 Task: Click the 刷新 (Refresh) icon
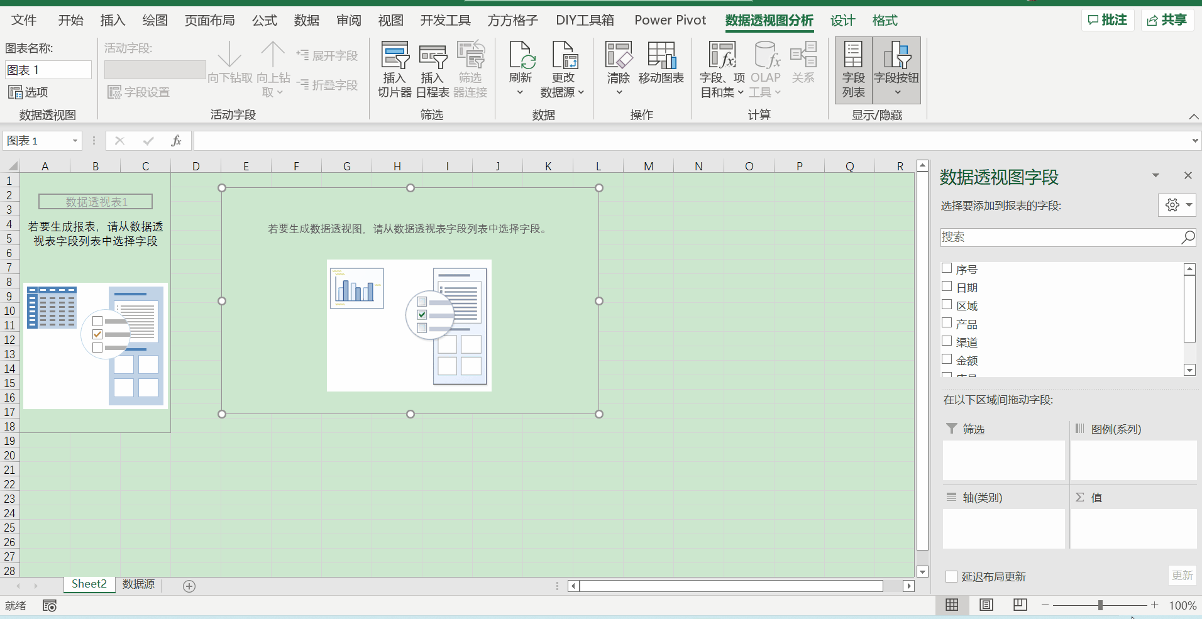pos(521,56)
